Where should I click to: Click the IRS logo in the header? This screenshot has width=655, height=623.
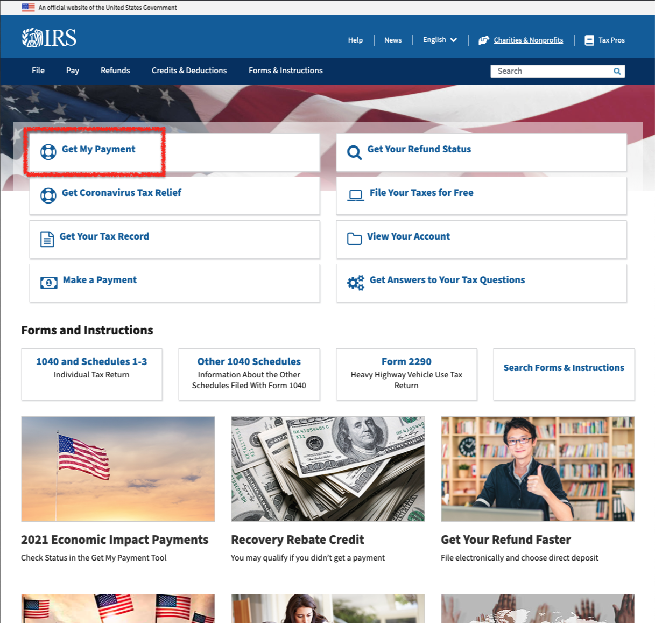(49, 38)
